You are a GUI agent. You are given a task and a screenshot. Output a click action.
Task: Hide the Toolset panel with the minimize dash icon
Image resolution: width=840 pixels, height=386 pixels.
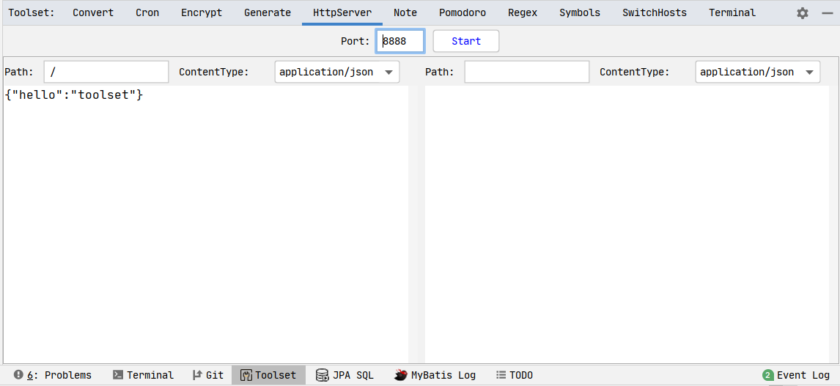(827, 13)
